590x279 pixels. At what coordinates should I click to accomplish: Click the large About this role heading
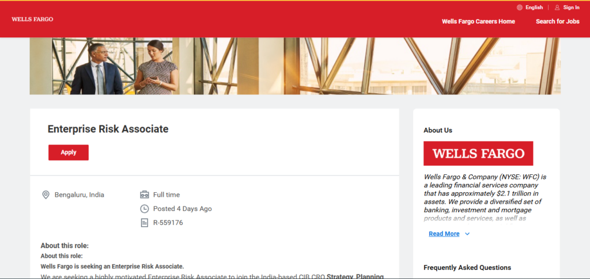click(65, 246)
